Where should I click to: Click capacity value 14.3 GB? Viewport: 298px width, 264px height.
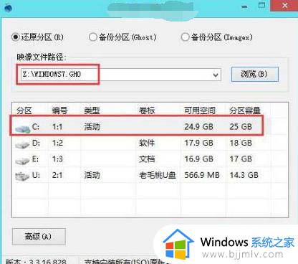click(x=244, y=175)
